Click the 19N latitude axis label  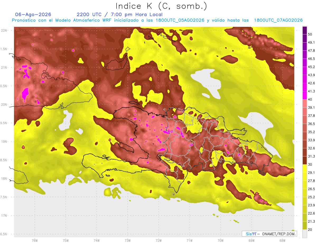[x=4, y=141]
